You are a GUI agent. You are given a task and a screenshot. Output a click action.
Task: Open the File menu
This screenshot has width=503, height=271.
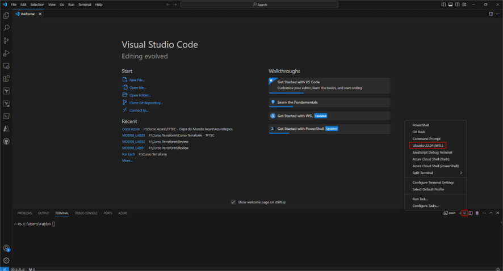(14, 5)
